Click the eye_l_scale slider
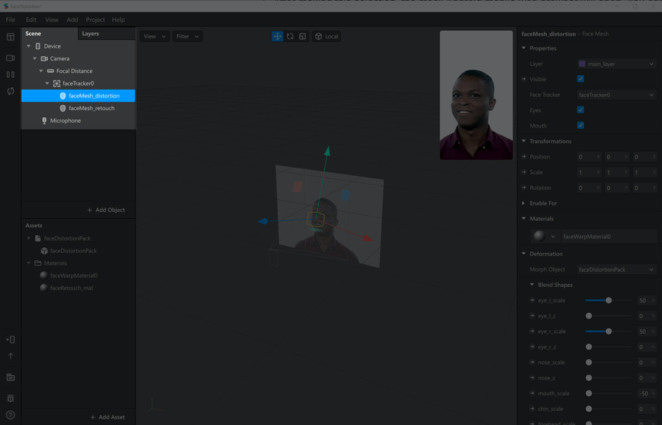This screenshot has height=425, width=662. 609,301
